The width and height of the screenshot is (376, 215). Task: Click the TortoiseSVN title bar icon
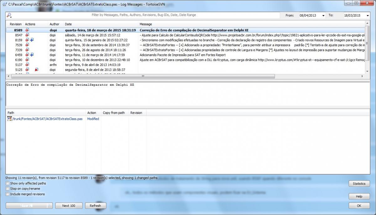click(4, 4)
